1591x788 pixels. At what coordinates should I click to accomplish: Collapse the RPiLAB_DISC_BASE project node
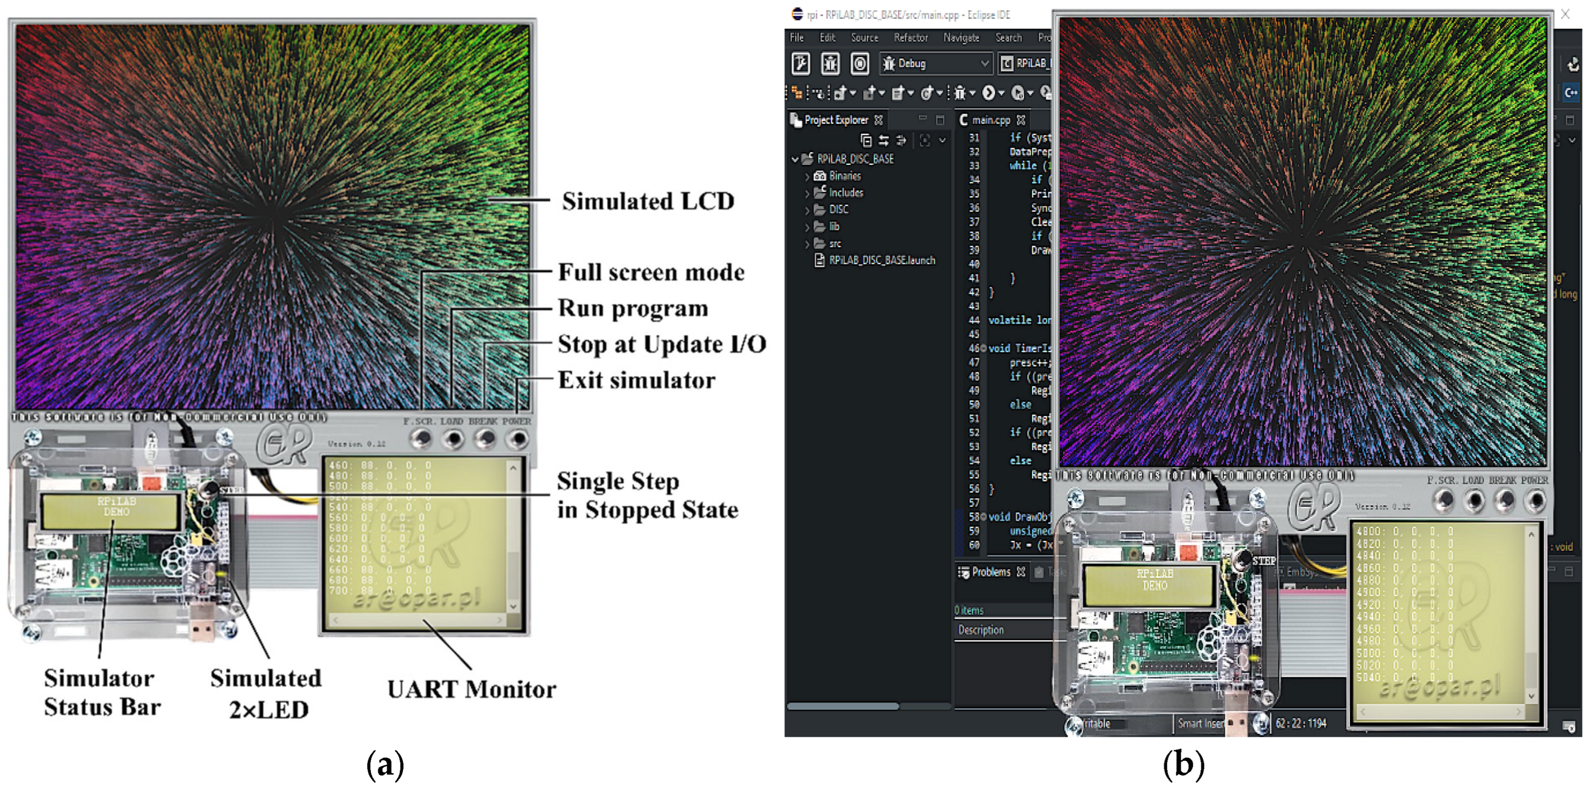pos(795,159)
